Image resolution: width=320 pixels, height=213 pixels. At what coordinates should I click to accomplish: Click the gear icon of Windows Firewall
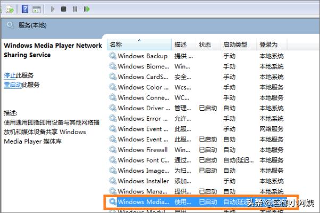point(113,149)
